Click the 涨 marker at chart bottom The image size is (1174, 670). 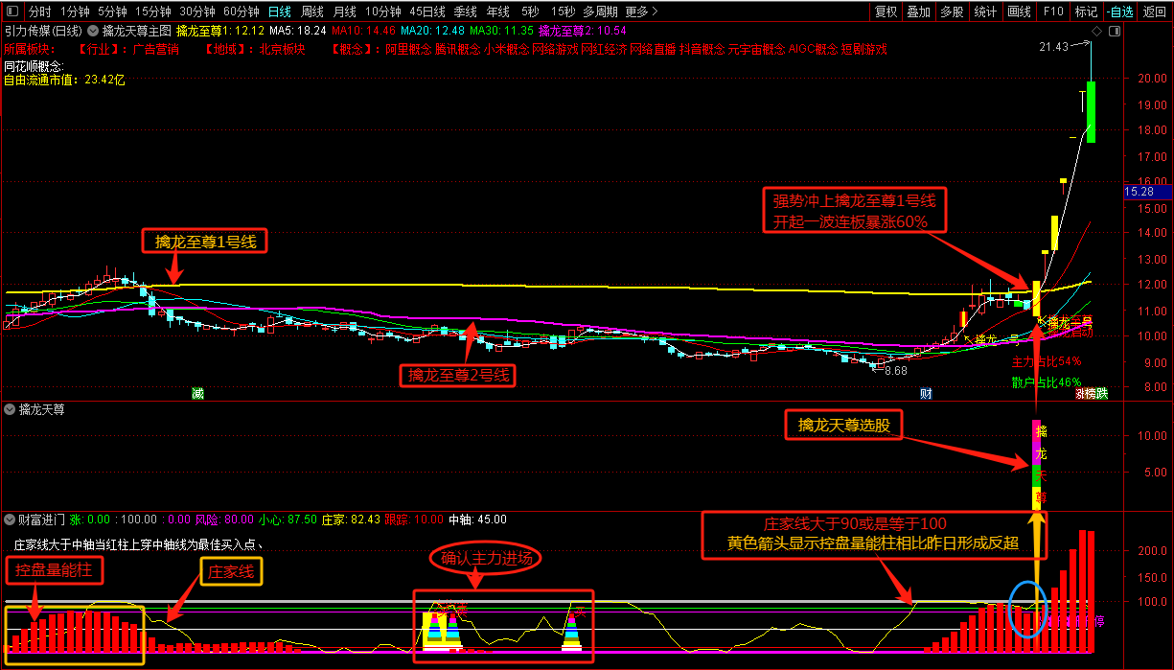point(1081,393)
